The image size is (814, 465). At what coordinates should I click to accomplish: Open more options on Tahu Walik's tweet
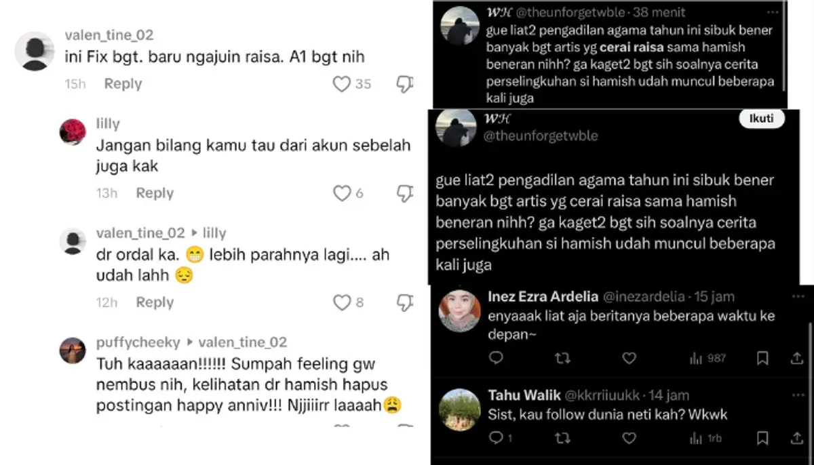coord(796,395)
